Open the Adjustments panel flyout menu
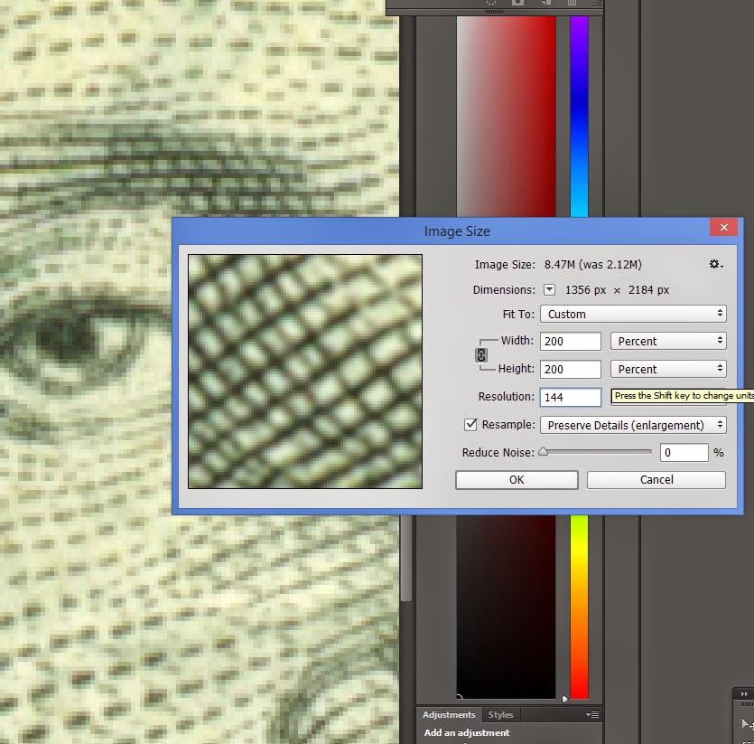Viewport: 754px width, 744px height. pyautogui.click(x=592, y=715)
